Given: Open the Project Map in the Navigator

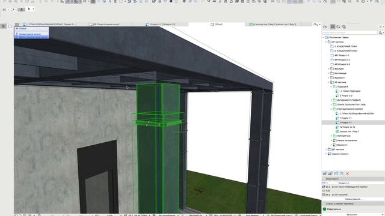Looking at the screenshot, I should [x=325, y=26].
